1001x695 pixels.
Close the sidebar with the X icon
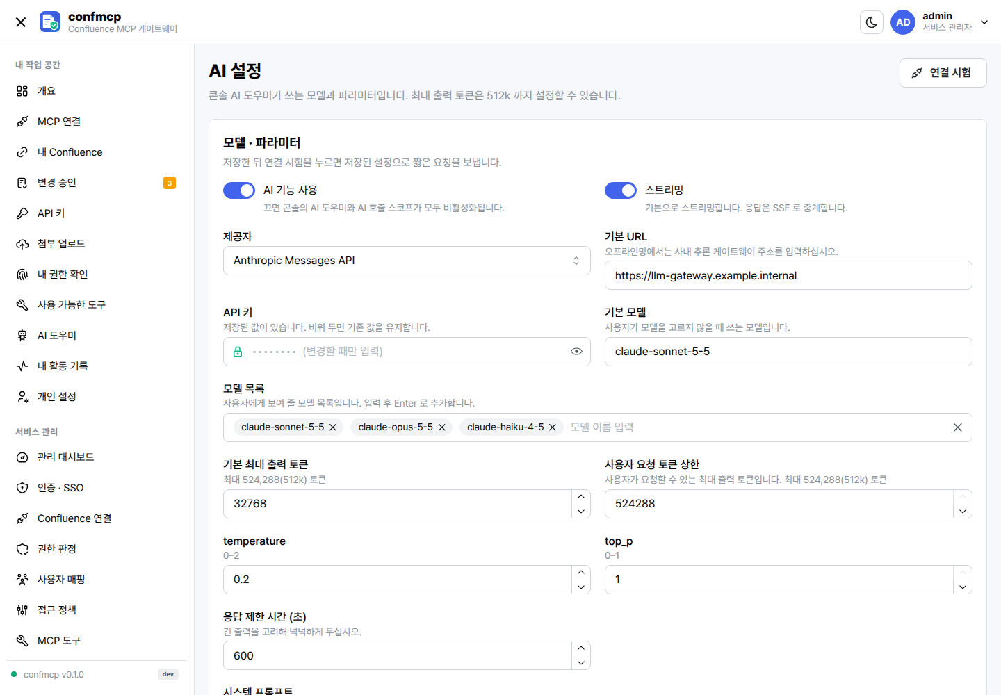21,22
